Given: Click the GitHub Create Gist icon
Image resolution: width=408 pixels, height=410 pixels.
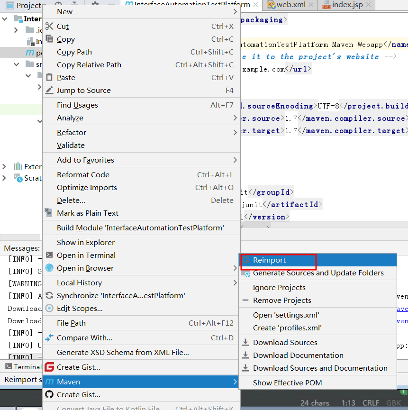Looking at the screenshot, I should pos(49,394).
